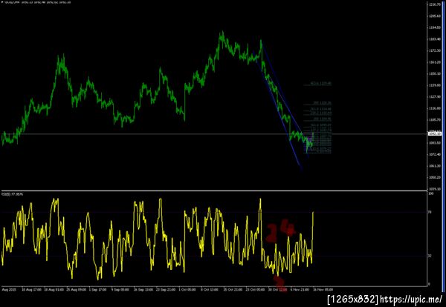Click the 15 Oct 21:00 date label
Screen dimensions: 446x307
coord(233,290)
